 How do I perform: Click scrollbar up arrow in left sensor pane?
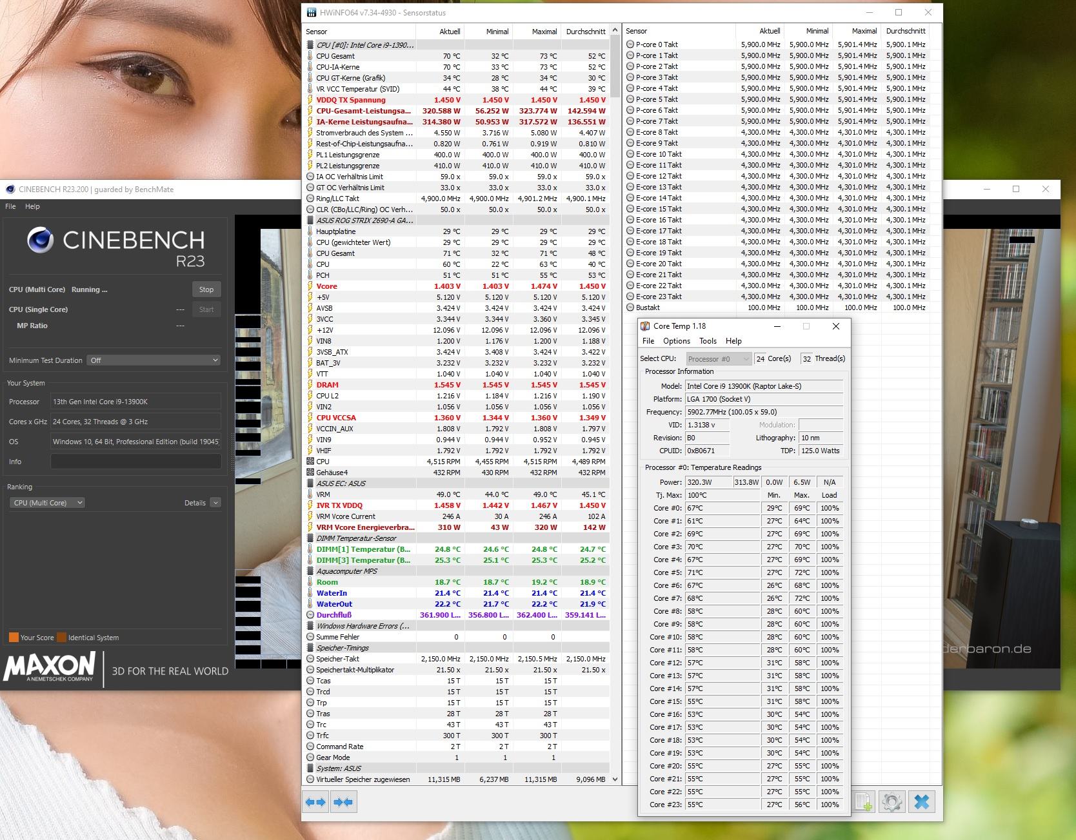(x=615, y=30)
